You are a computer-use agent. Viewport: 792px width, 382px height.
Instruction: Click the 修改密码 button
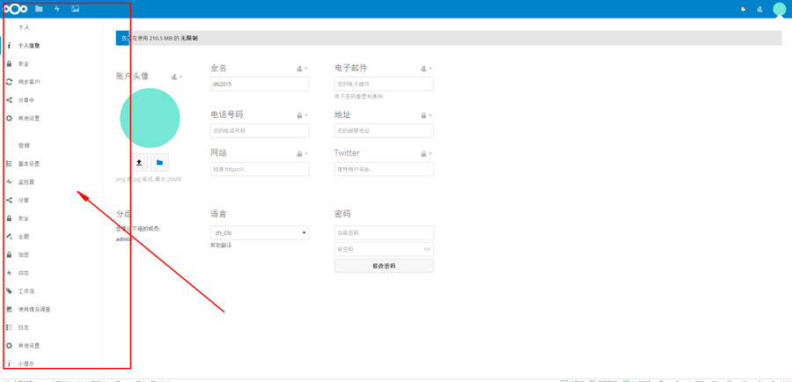pos(384,266)
